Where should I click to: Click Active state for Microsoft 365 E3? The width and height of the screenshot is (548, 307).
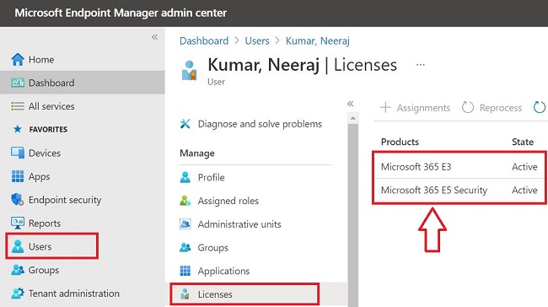click(x=524, y=167)
